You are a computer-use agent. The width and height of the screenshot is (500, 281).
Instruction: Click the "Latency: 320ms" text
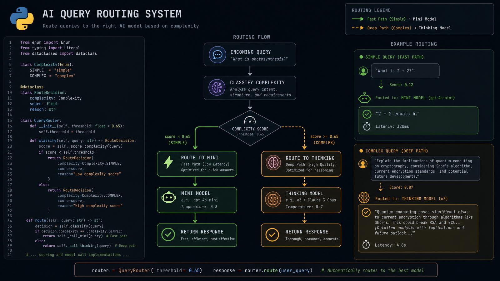point(392,126)
